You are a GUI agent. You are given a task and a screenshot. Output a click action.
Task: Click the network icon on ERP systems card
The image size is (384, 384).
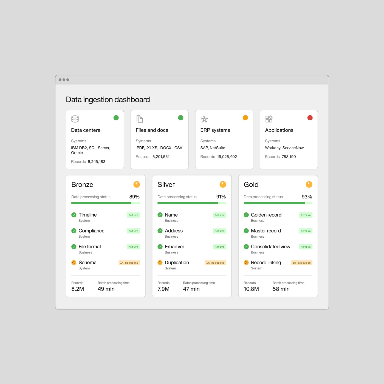(x=204, y=119)
